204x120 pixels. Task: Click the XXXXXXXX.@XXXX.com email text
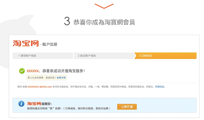[x=40, y=87]
